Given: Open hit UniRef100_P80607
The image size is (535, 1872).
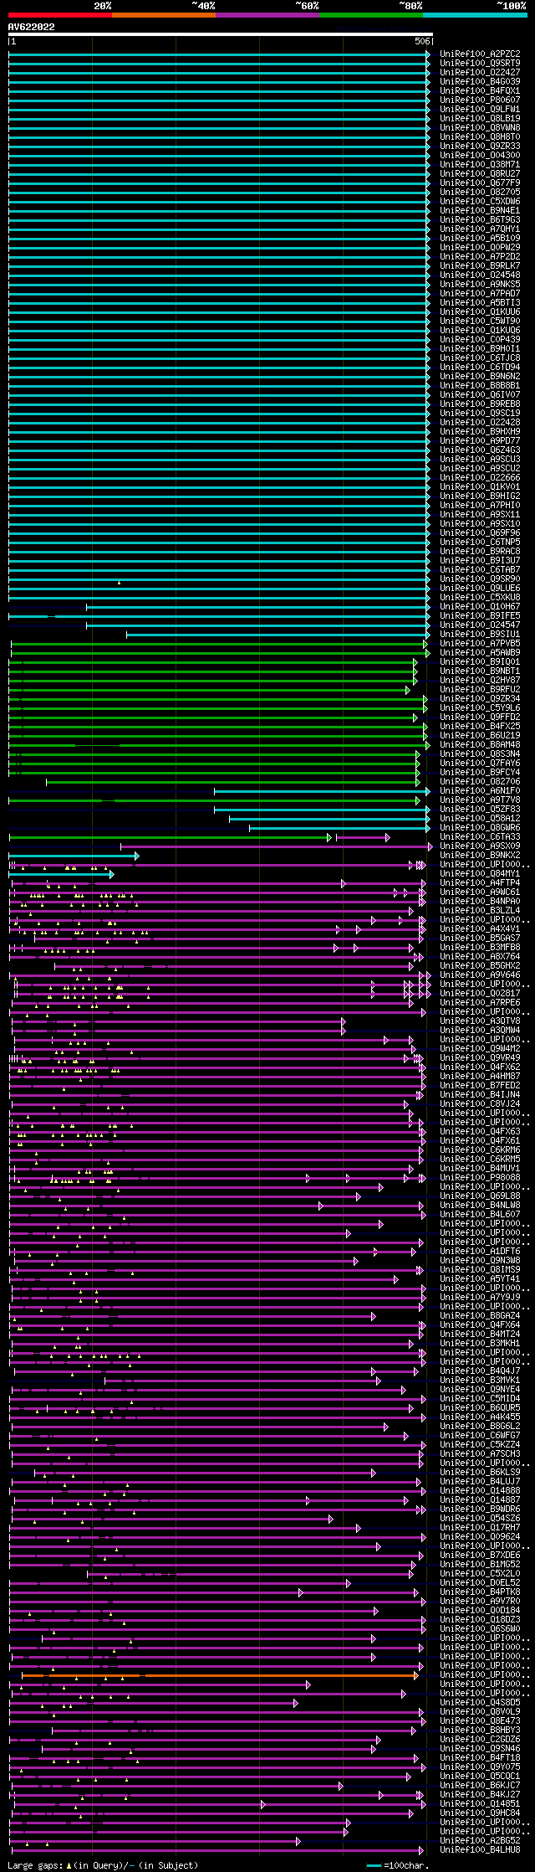Looking at the screenshot, I should click(x=480, y=100).
